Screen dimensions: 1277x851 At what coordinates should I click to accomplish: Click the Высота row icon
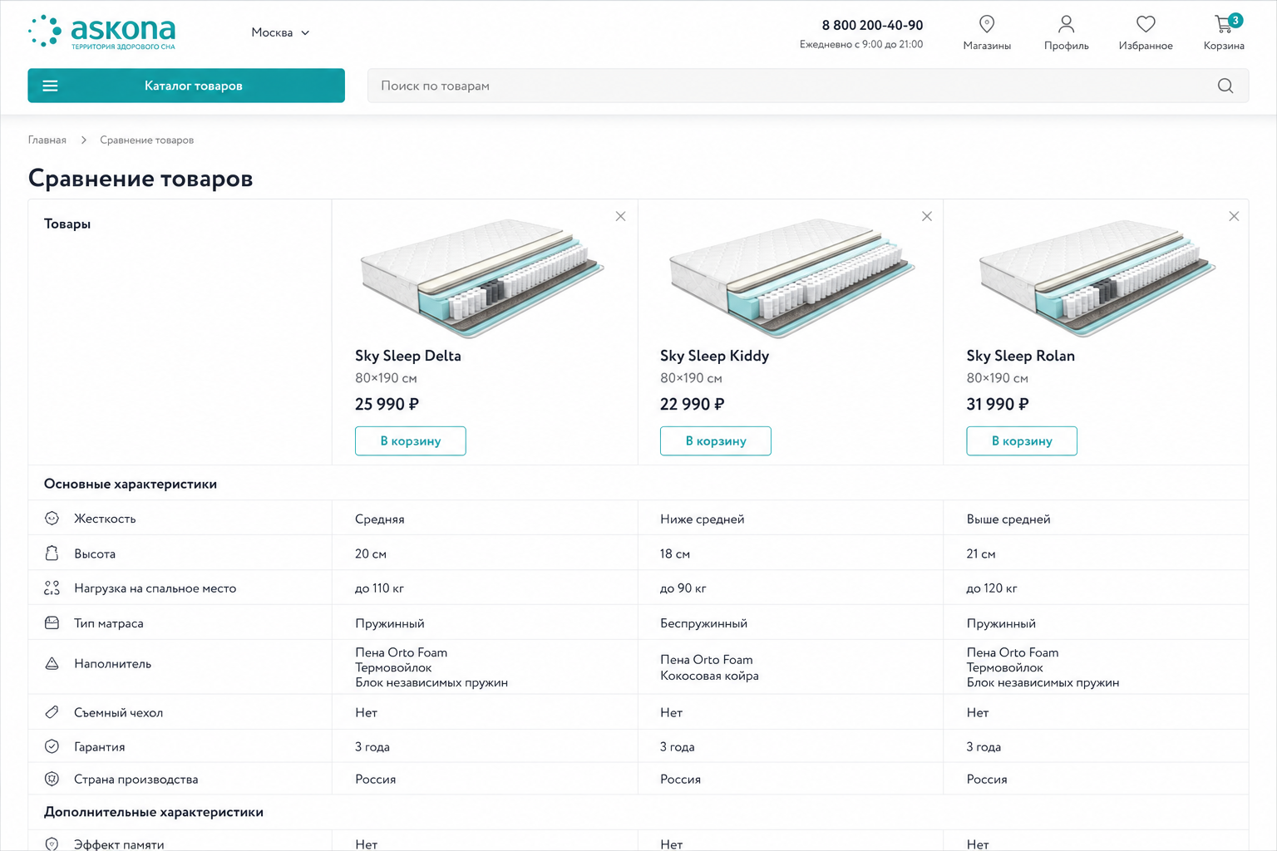pos(52,553)
